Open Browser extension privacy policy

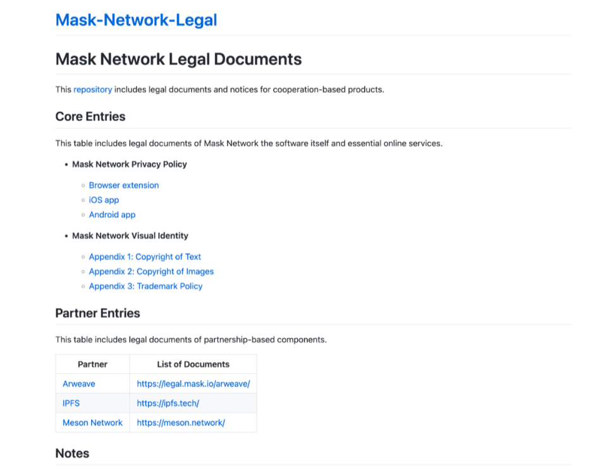(x=124, y=185)
